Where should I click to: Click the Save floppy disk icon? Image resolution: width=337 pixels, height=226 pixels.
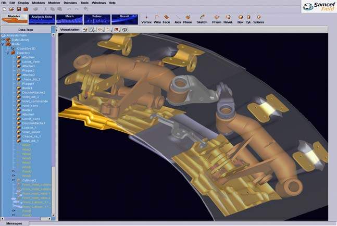pyautogui.click(x=19, y=9)
